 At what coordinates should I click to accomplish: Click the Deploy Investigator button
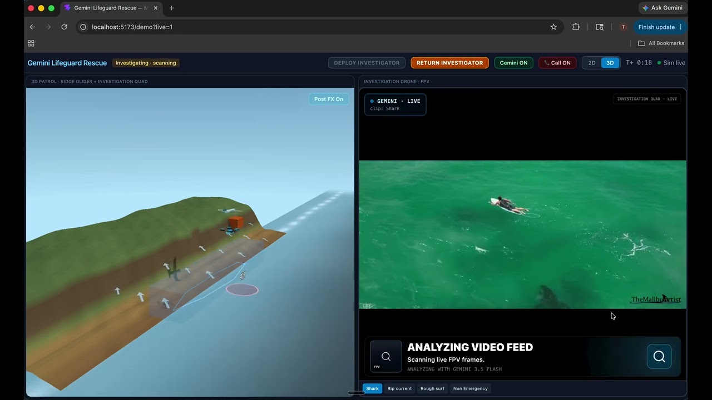(367, 63)
